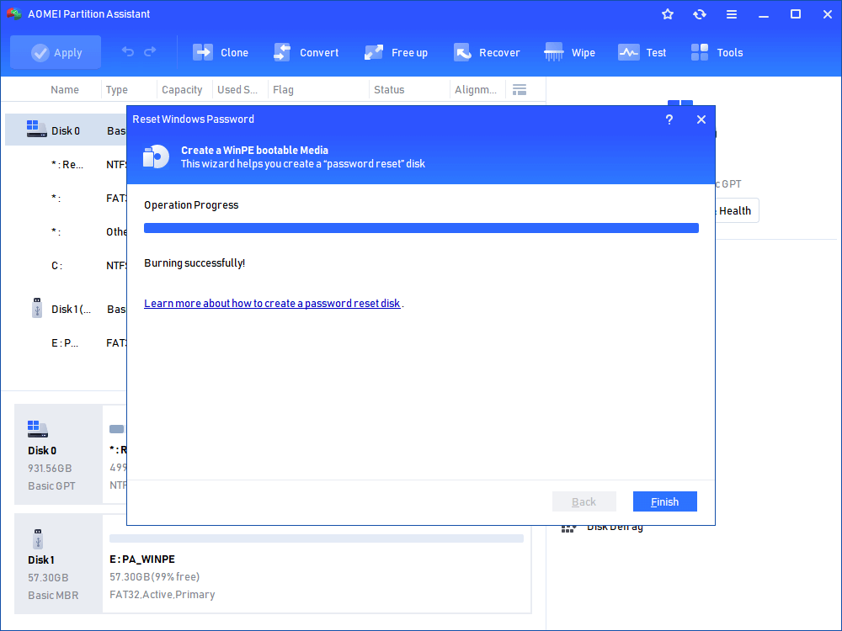Screen dimensions: 842x631
Task: Click the favorites star icon in title bar
Action: [668, 14]
